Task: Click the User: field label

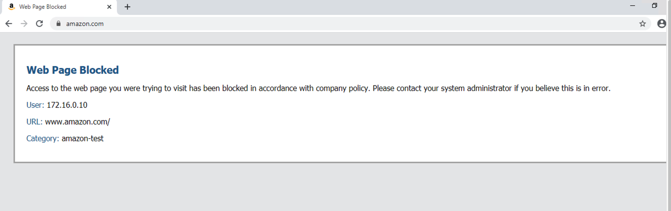Action: (35, 105)
